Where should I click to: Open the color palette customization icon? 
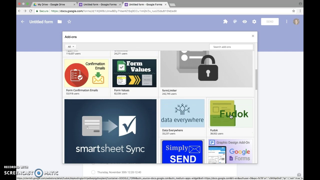point(235,22)
